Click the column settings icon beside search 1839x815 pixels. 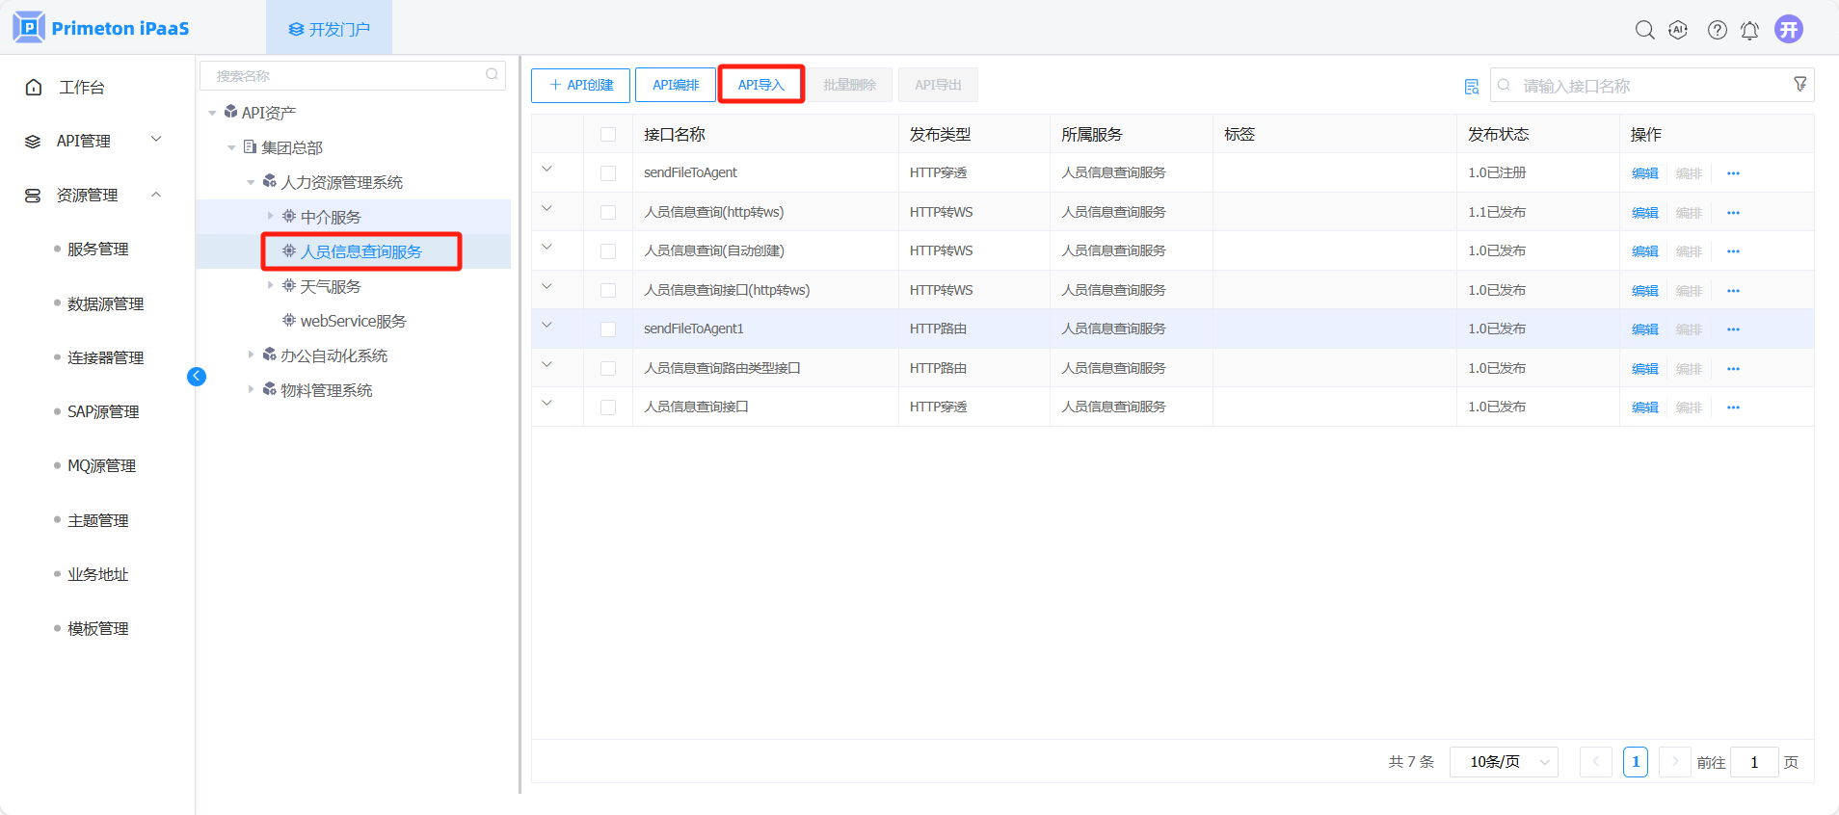pyautogui.click(x=1472, y=87)
